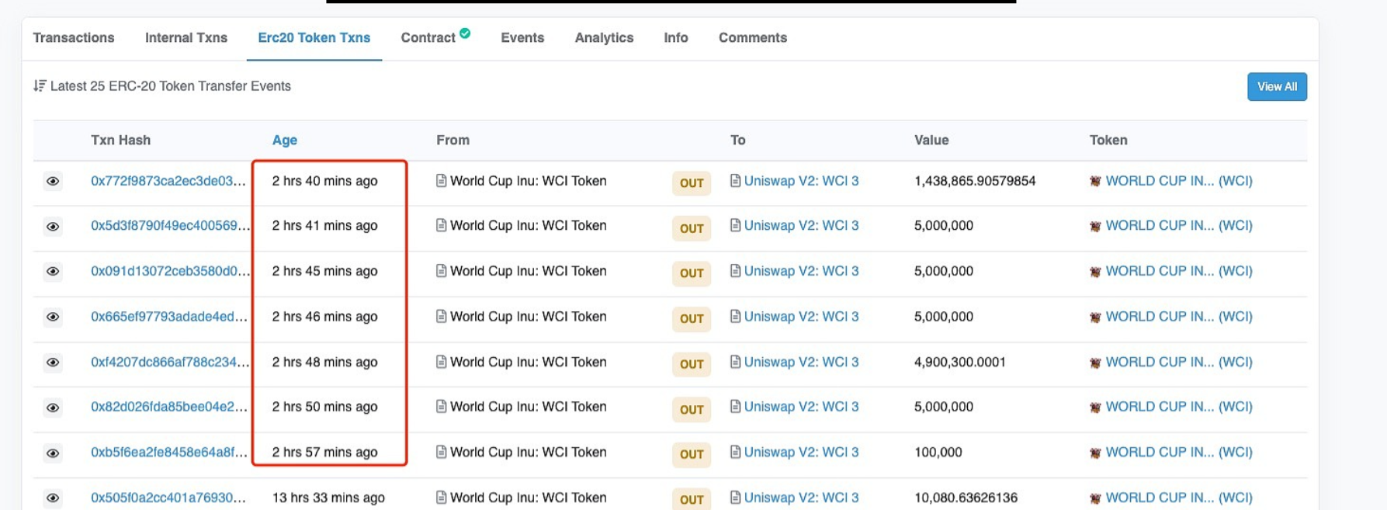Click eye icon on 0xb5f6ea2fe8458e64a8f row

[53, 453]
